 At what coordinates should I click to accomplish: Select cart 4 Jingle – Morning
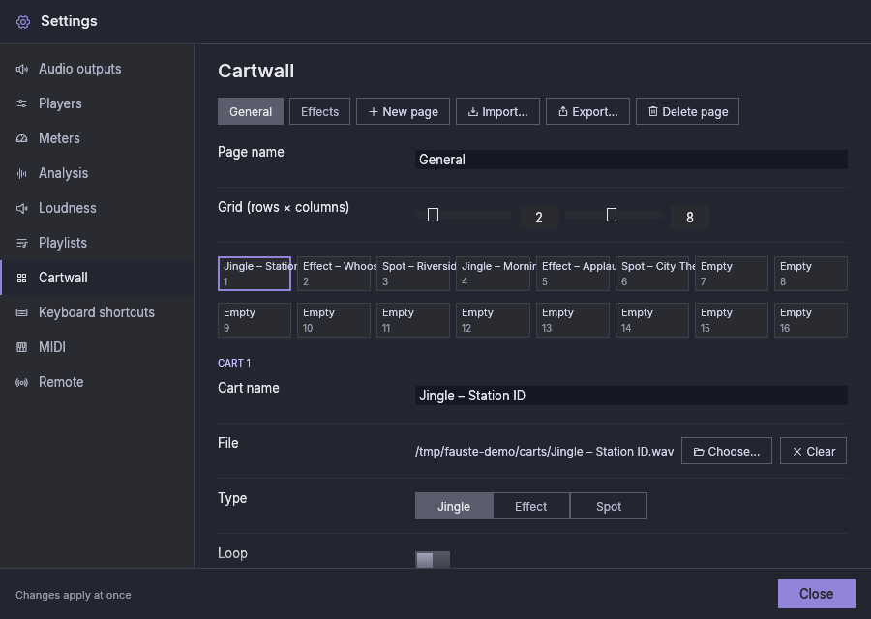click(x=493, y=274)
